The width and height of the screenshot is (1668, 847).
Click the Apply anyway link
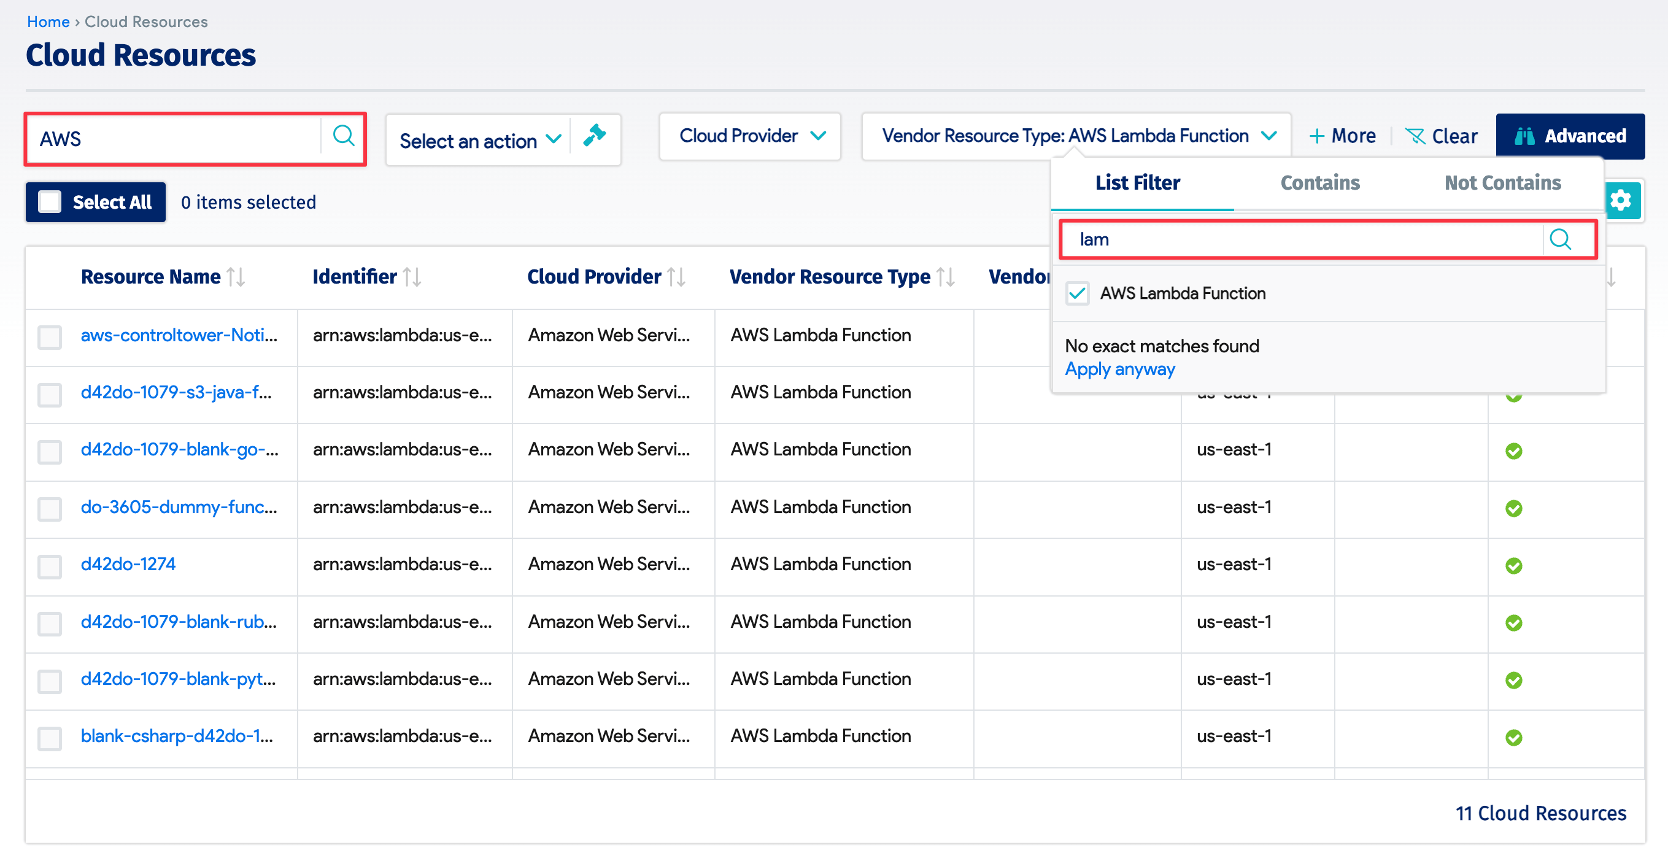pyautogui.click(x=1119, y=369)
